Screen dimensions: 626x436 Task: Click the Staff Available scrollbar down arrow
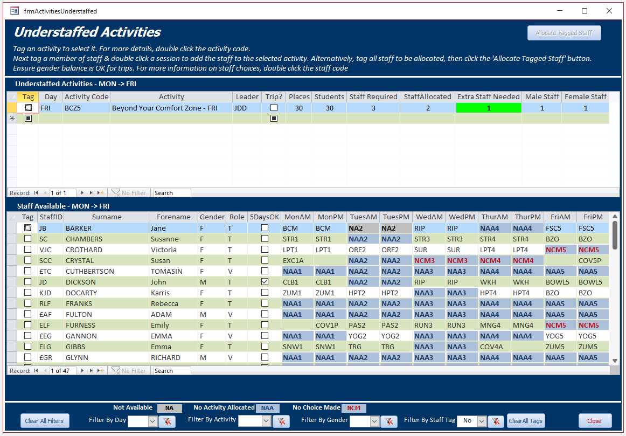coord(615,361)
